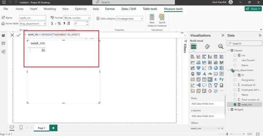This screenshot has height=136, width=263.
Task: Check the Employee ID field checkbox
Action: [235, 85]
